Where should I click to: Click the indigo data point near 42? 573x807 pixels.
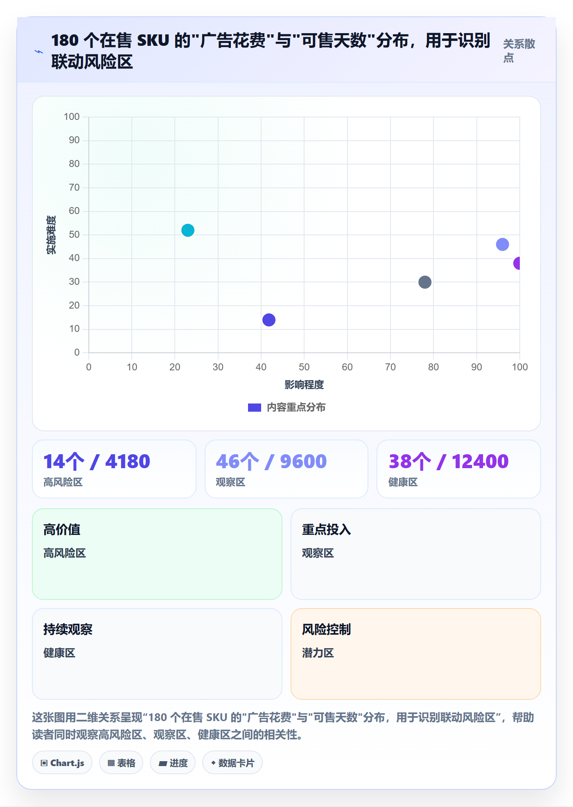point(269,320)
